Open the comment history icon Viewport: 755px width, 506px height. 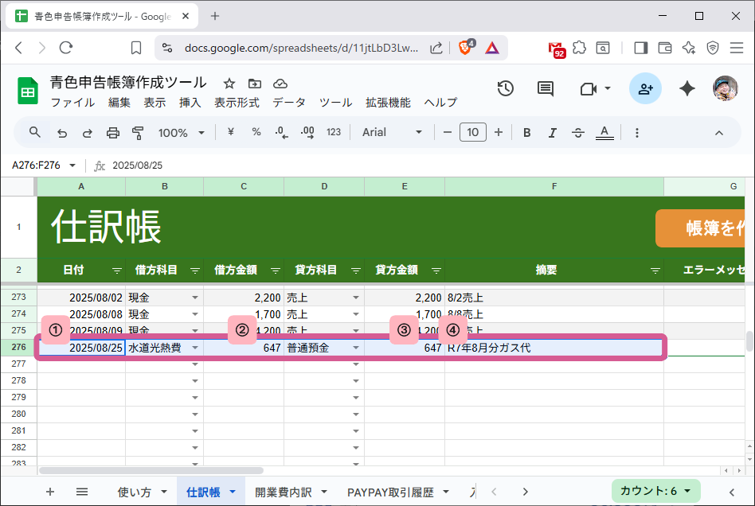coord(545,88)
